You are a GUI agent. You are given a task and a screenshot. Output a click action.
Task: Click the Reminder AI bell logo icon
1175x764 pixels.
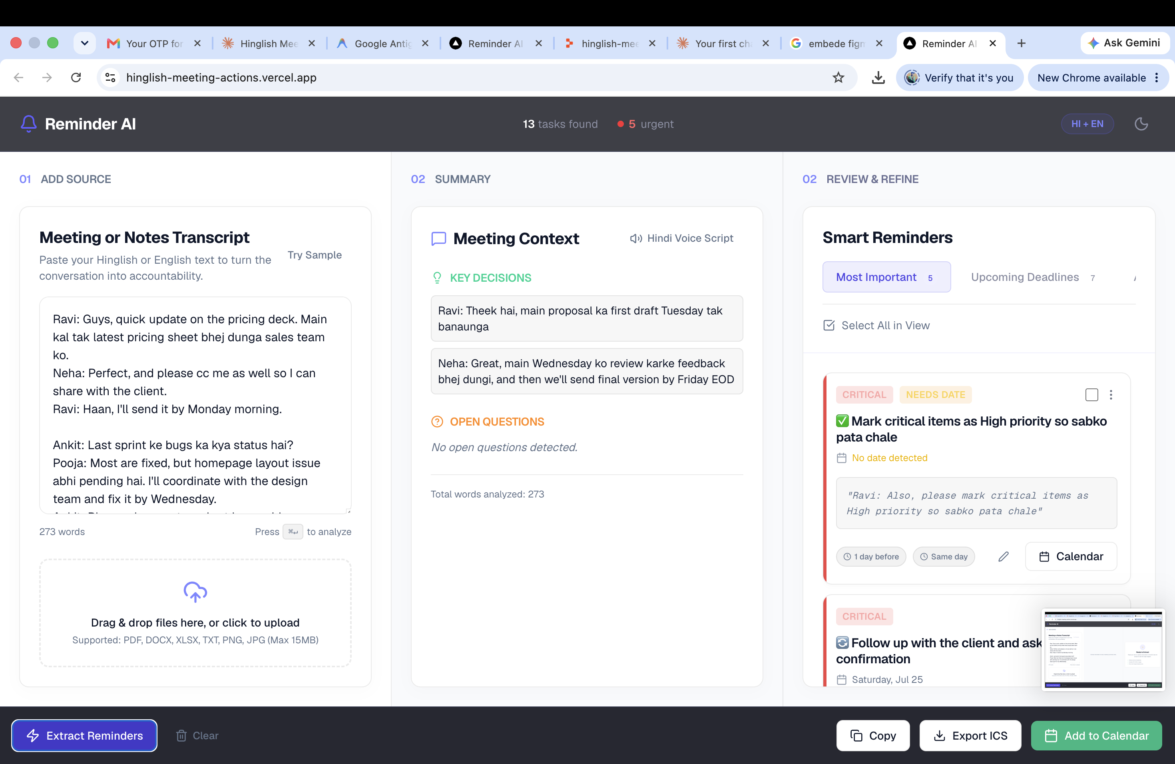coord(29,124)
